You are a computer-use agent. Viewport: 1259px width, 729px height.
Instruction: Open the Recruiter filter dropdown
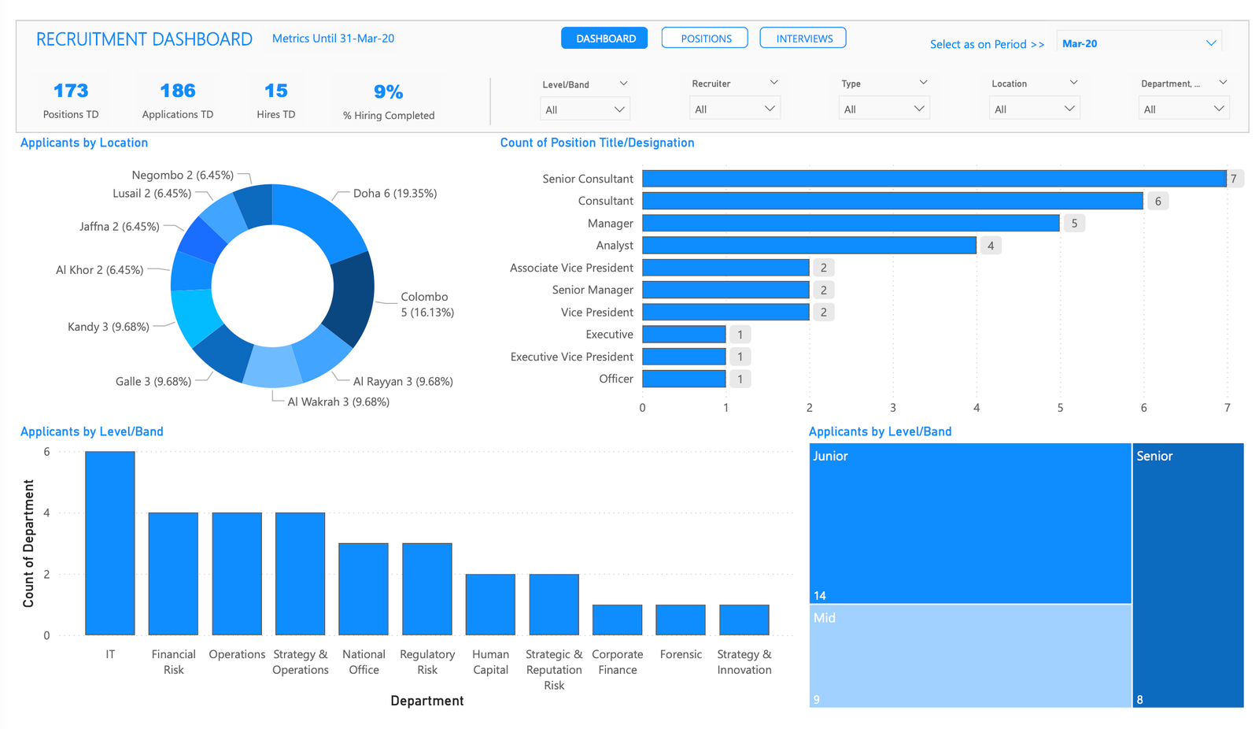(x=734, y=108)
